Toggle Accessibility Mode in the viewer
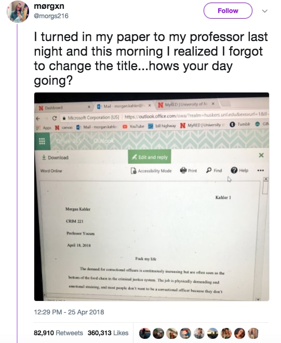 (151, 171)
